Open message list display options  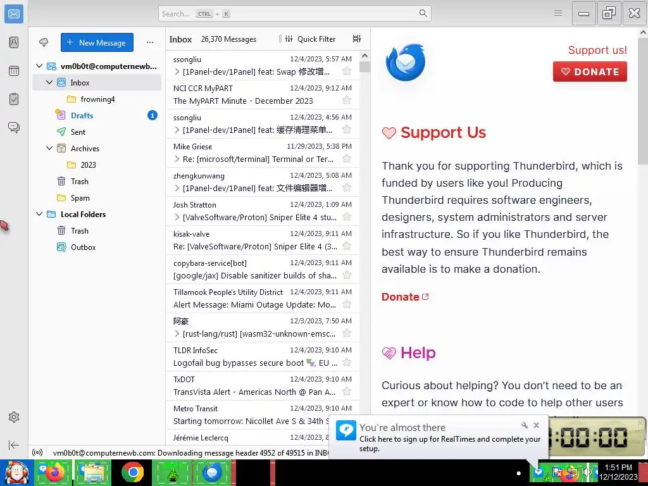point(357,39)
